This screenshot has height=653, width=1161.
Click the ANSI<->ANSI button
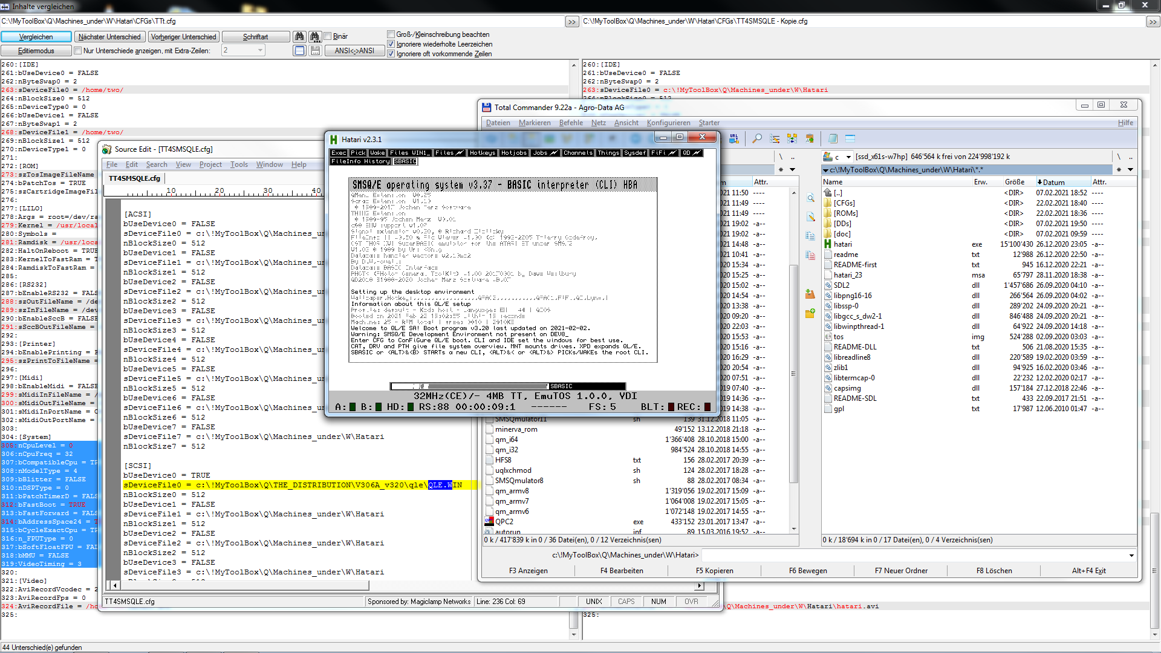pos(354,51)
